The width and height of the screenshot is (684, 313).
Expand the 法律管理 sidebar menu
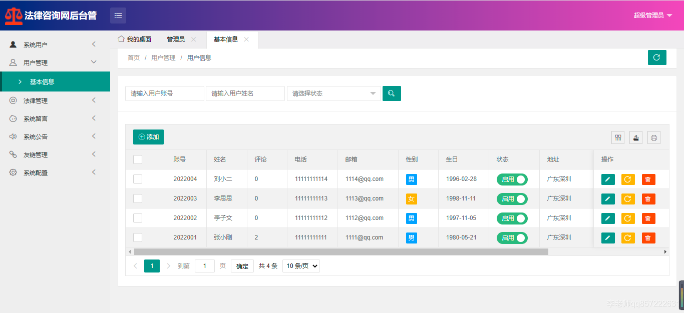pos(55,100)
